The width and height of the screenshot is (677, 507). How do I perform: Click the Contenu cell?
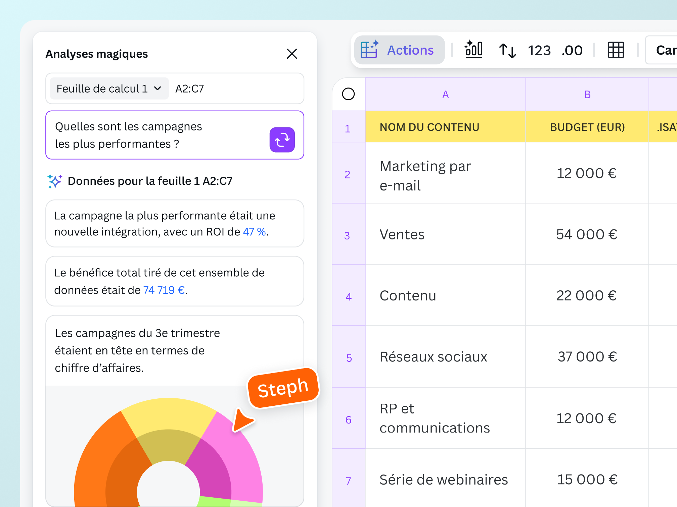(x=445, y=295)
